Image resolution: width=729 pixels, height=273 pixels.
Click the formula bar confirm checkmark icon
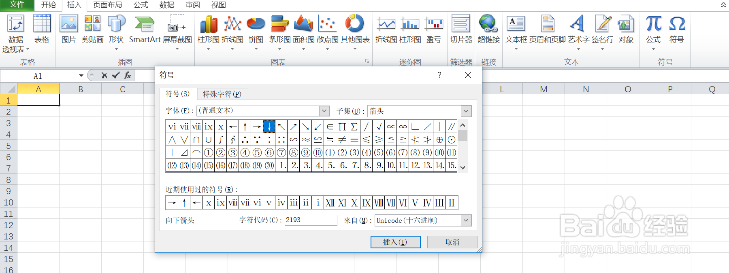116,75
